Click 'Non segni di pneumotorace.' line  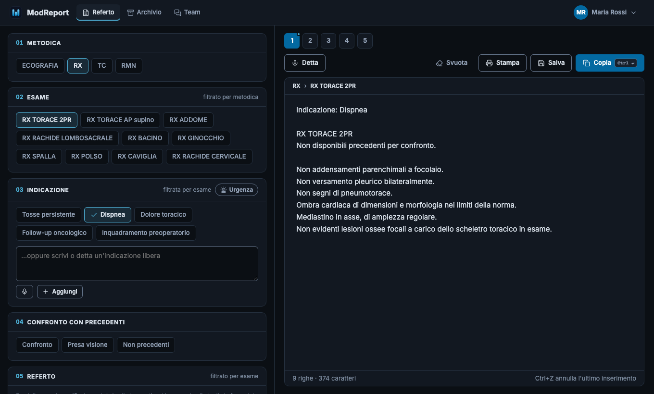(344, 193)
